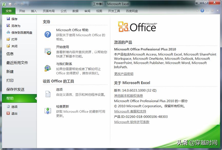Open the Customize Quick Access Toolbar dropdown
This screenshot has width=222, height=150.
pos(30,4)
